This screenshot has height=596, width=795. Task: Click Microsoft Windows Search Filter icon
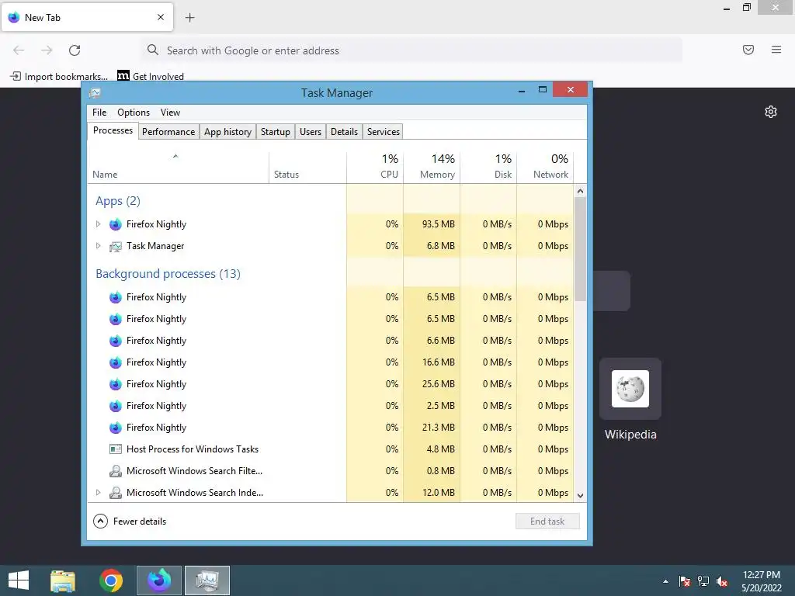(x=116, y=471)
